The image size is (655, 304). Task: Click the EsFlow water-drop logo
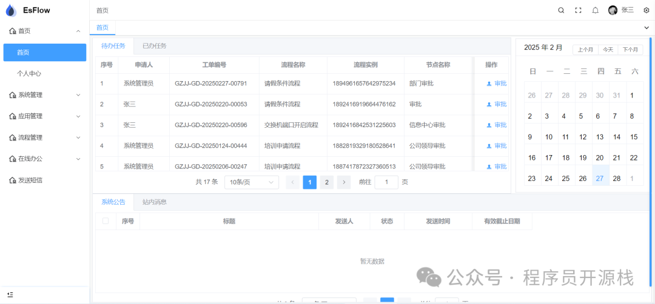point(11,10)
